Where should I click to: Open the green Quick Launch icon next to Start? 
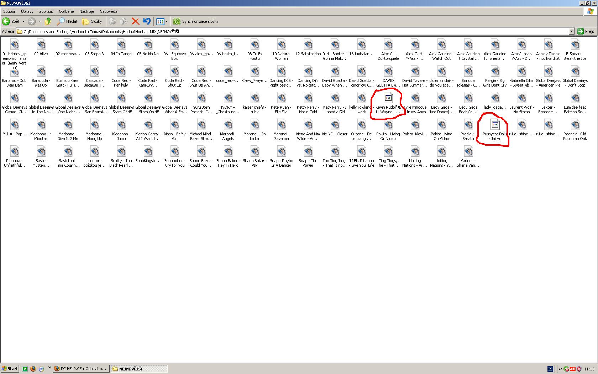(x=25, y=369)
